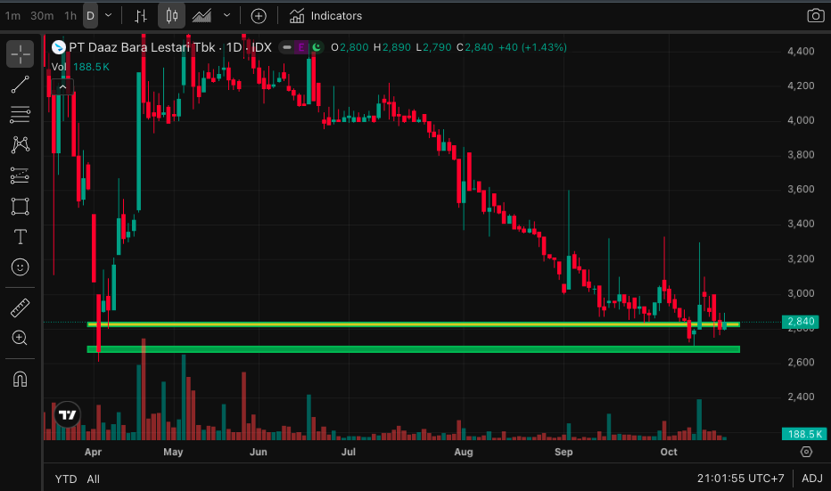Click the Apr label on time axis
Screen dimensions: 831x491
click(x=93, y=452)
